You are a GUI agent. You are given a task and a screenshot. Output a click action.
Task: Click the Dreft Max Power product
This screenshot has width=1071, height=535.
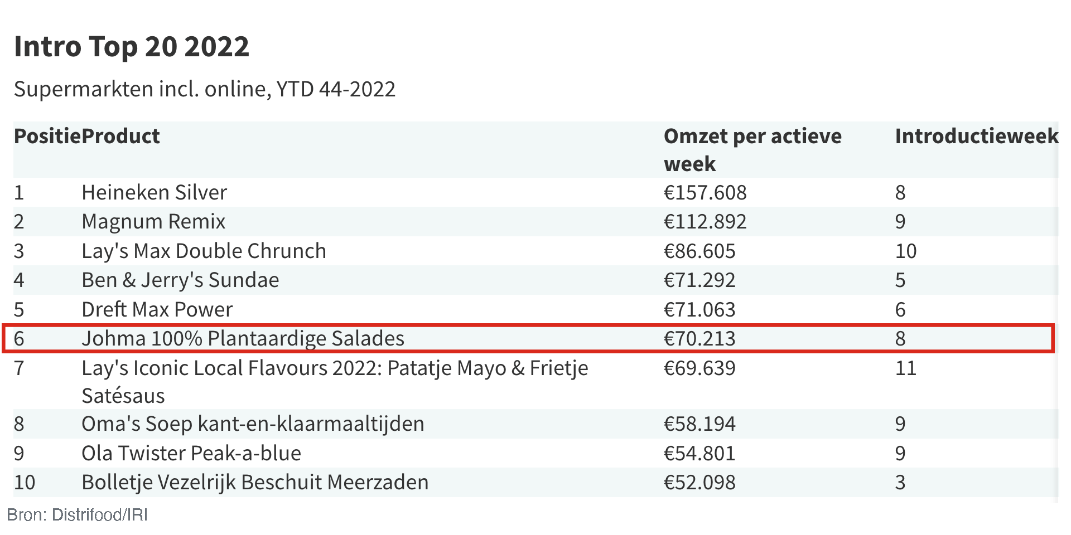pos(157,310)
